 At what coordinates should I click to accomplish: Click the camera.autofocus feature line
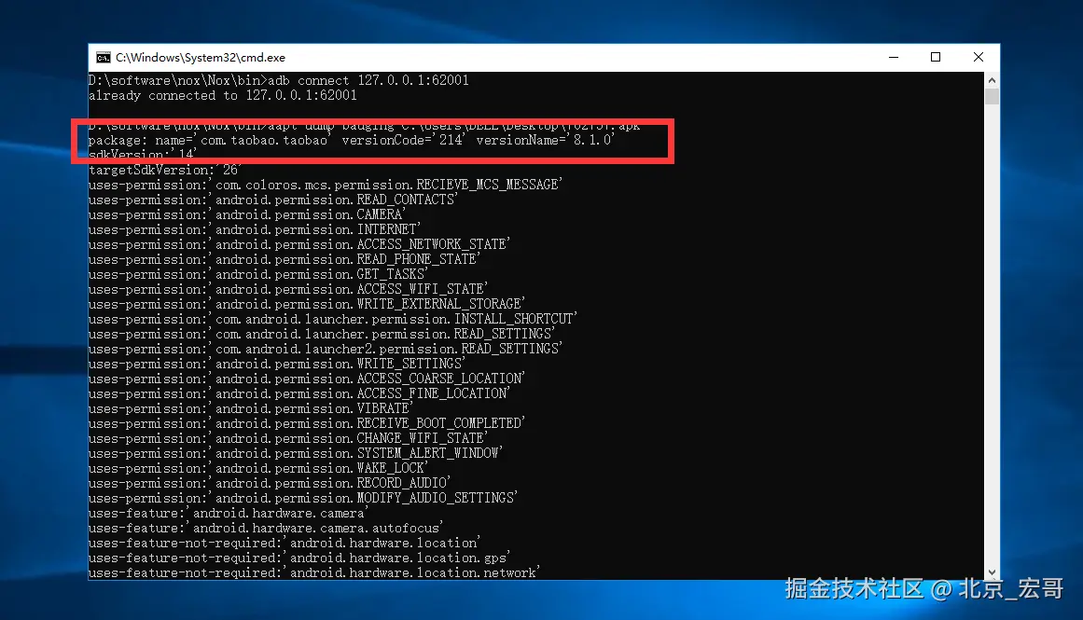pyautogui.click(x=266, y=529)
